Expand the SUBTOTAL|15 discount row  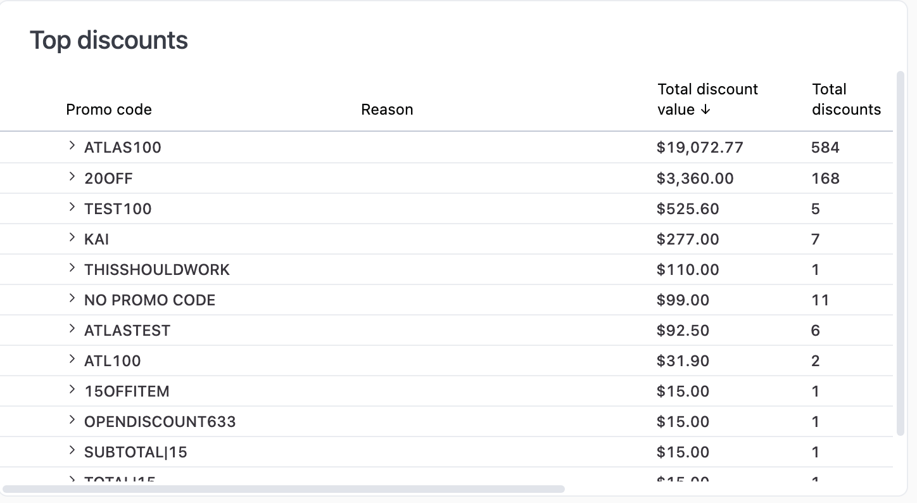click(72, 452)
